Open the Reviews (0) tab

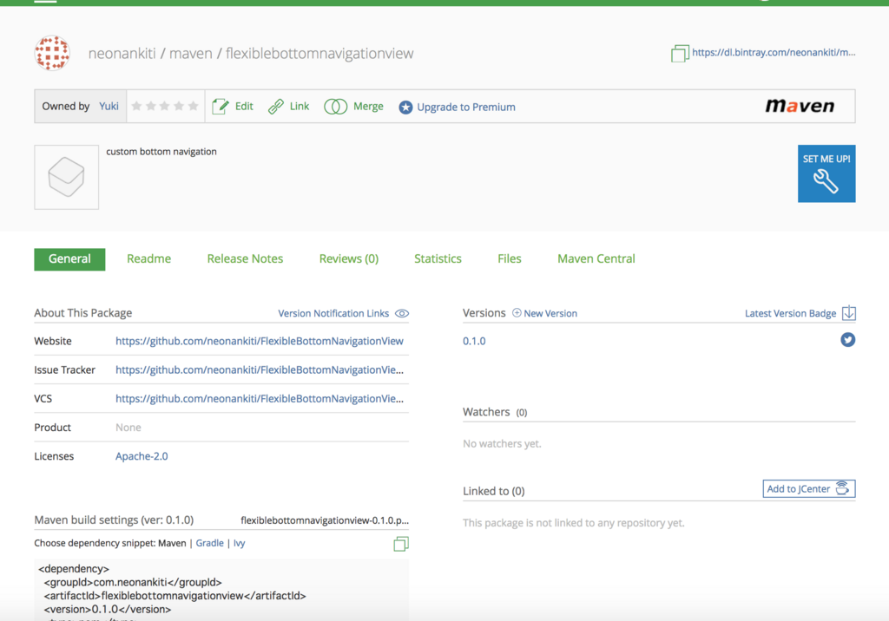[x=349, y=259]
